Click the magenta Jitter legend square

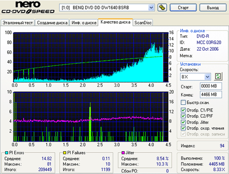point(123,153)
